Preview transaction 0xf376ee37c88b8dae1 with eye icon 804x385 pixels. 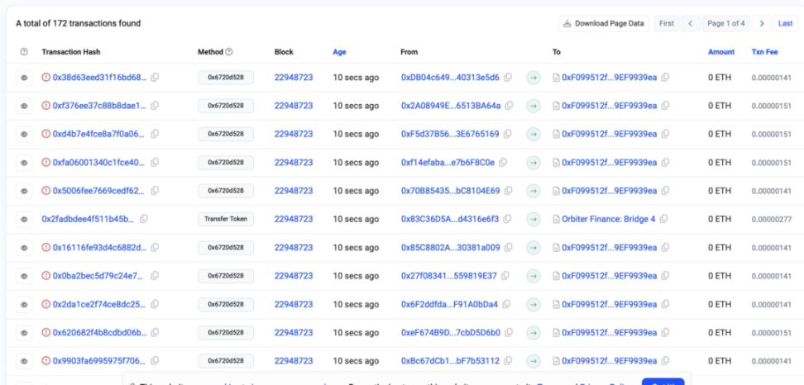coord(22,106)
